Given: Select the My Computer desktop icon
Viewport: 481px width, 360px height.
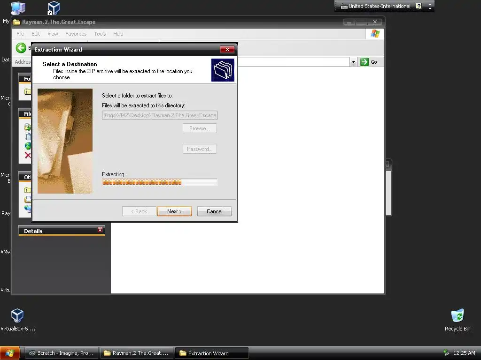Looking at the screenshot, I should [x=18, y=8].
